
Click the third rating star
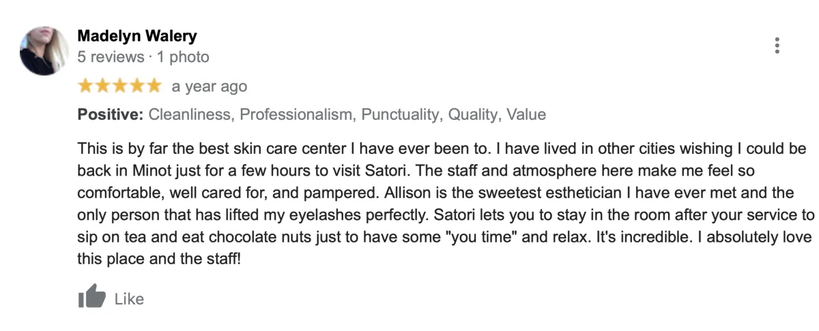coord(119,86)
